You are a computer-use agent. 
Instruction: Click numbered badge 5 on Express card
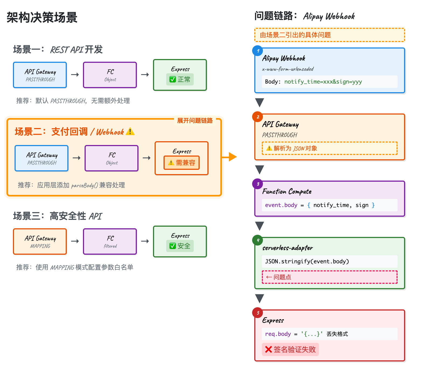pyautogui.click(x=258, y=313)
